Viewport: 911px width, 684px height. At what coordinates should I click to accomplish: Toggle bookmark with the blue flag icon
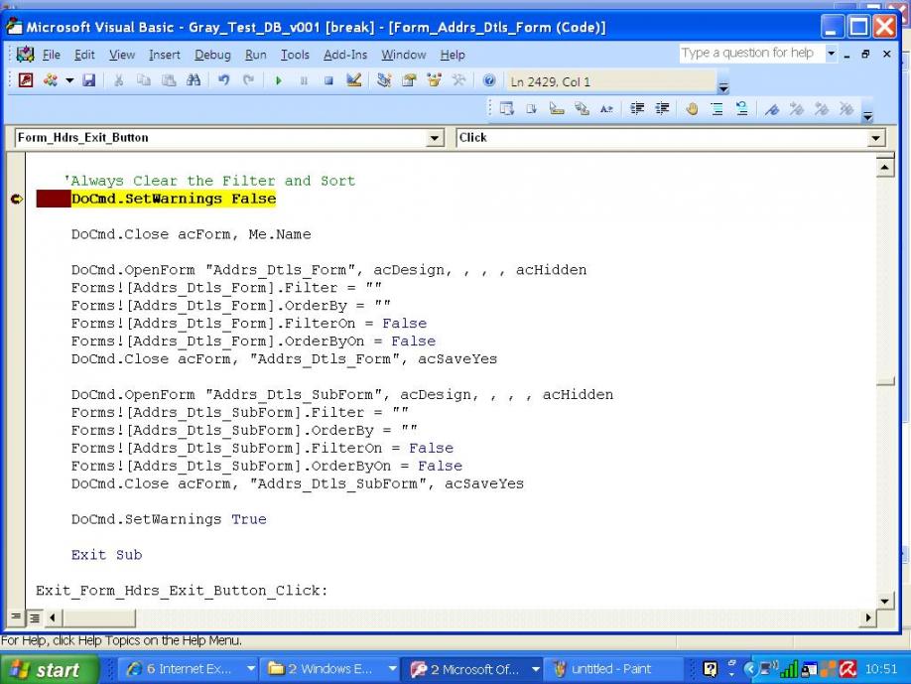(771, 108)
